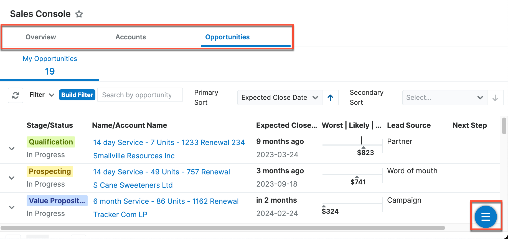Toggle the ascending sort arrow next to Expected Close Date
508x239 pixels.
pos(330,98)
